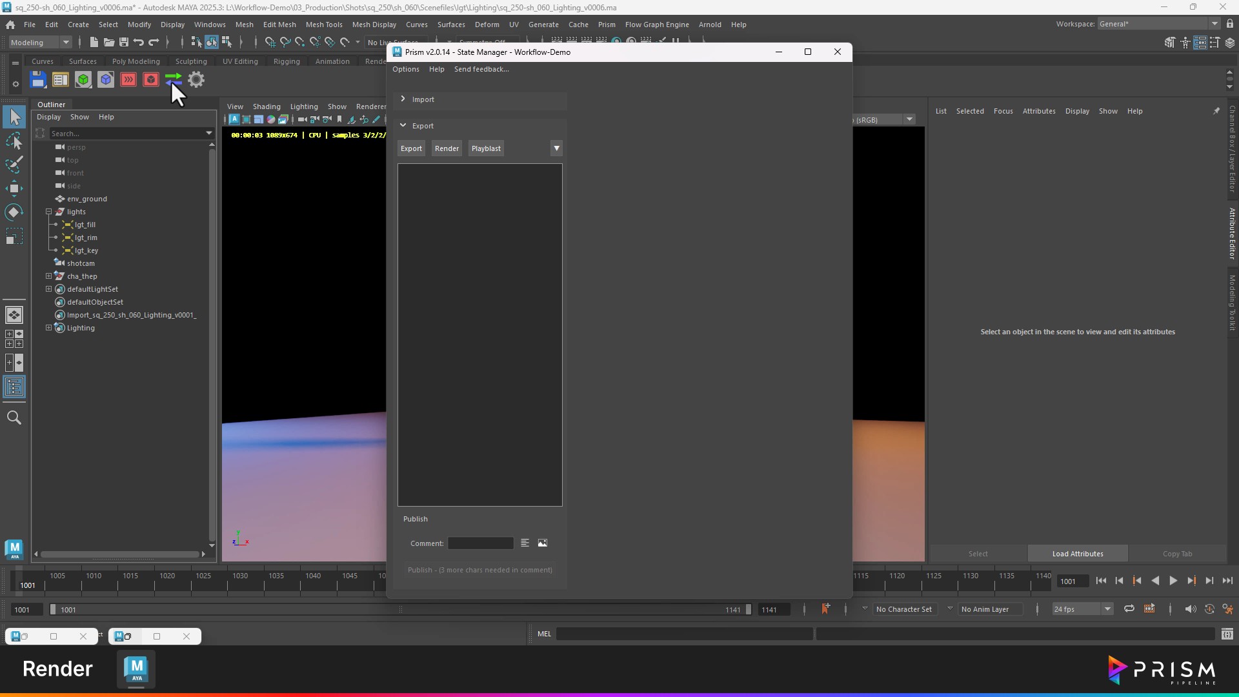Screen dimensions: 1239x697
Task: Open the Arnold menu
Action: [x=710, y=25]
